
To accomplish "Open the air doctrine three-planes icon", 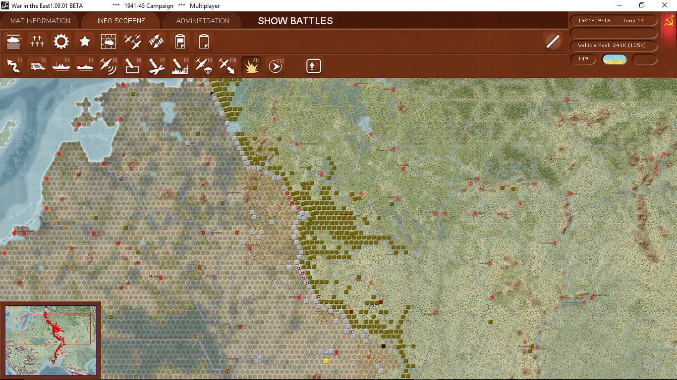I will (132, 41).
